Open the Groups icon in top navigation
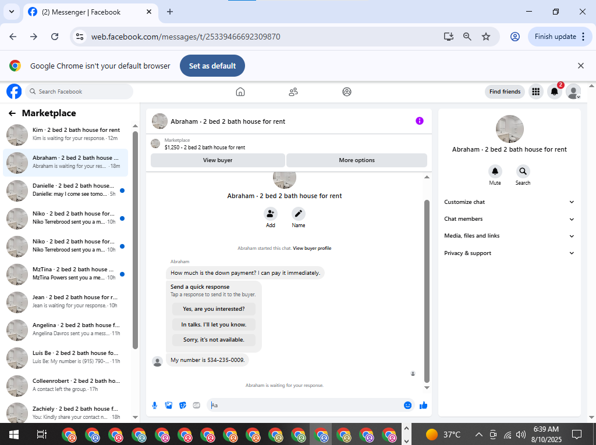This screenshot has width=596, height=445. 347,92
